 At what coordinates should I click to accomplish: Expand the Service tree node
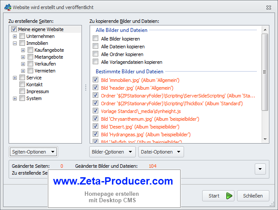point(15,78)
